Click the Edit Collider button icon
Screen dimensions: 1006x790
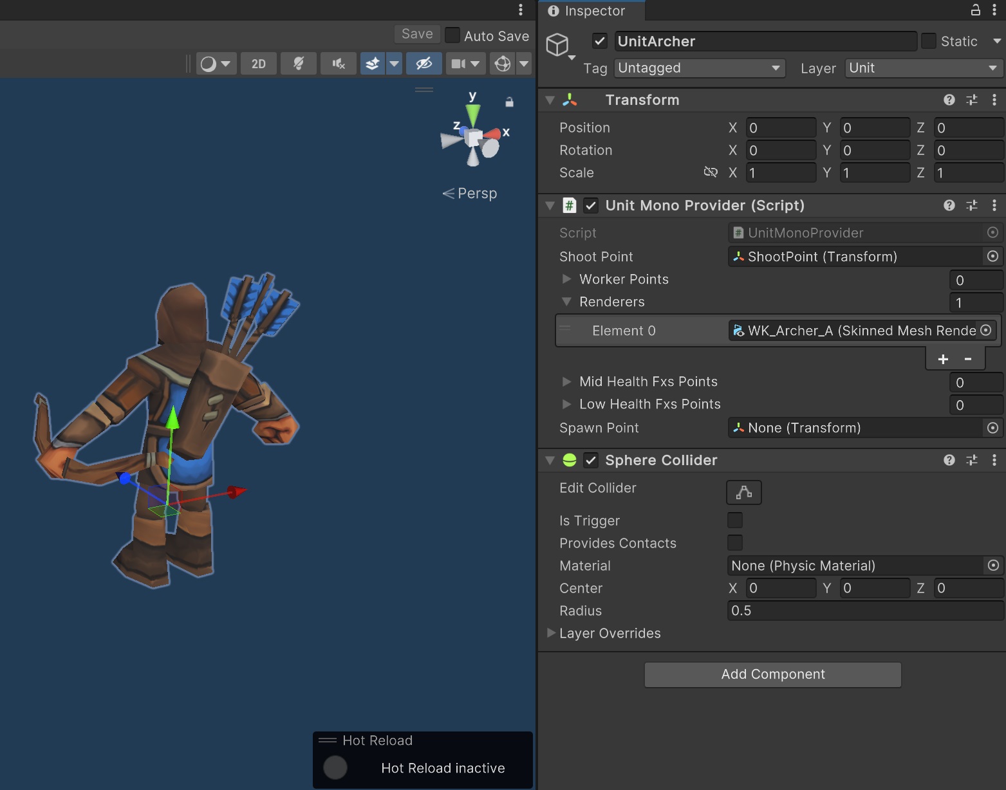tap(743, 492)
